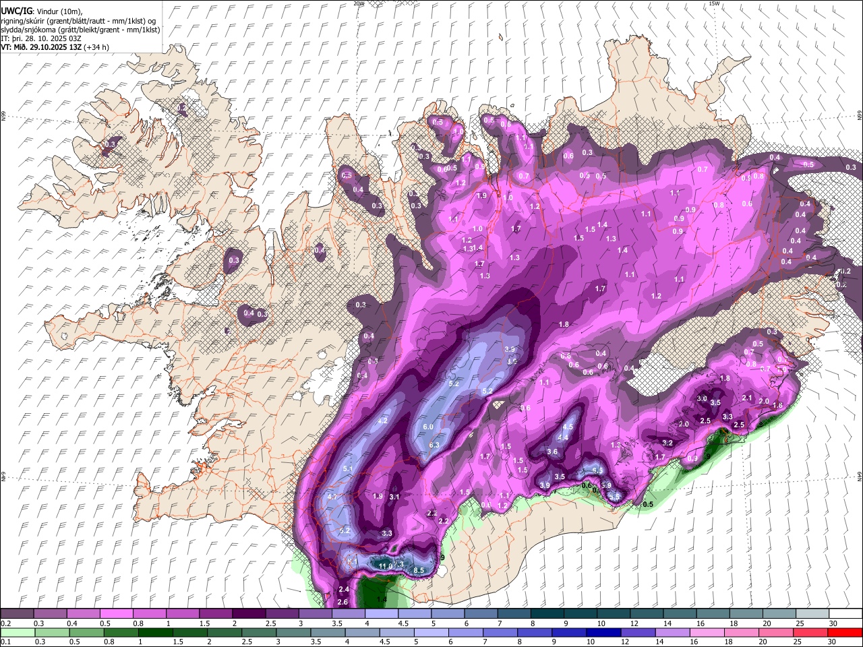This screenshot has height=647, width=863.
Task: Click the darkest green swatch labelled 1
Action: pos(149,633)
